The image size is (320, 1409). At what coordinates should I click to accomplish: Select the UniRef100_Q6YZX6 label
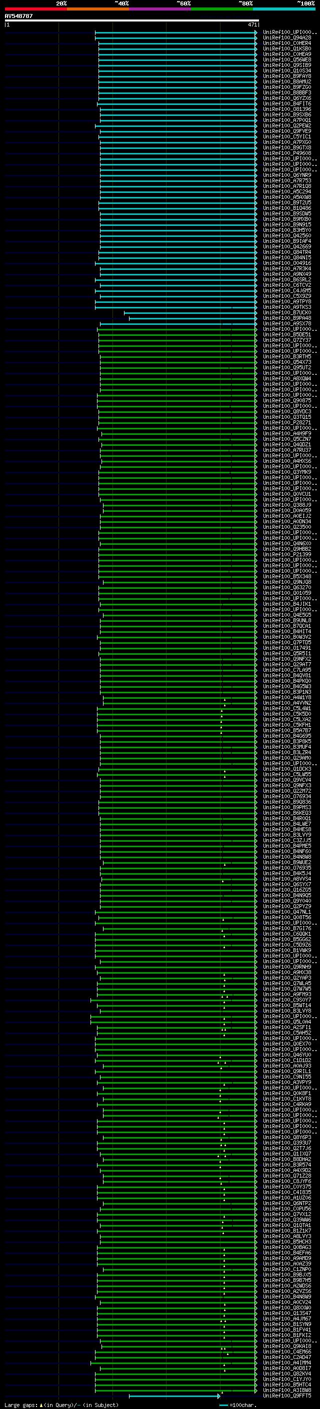tap(287, 98)
